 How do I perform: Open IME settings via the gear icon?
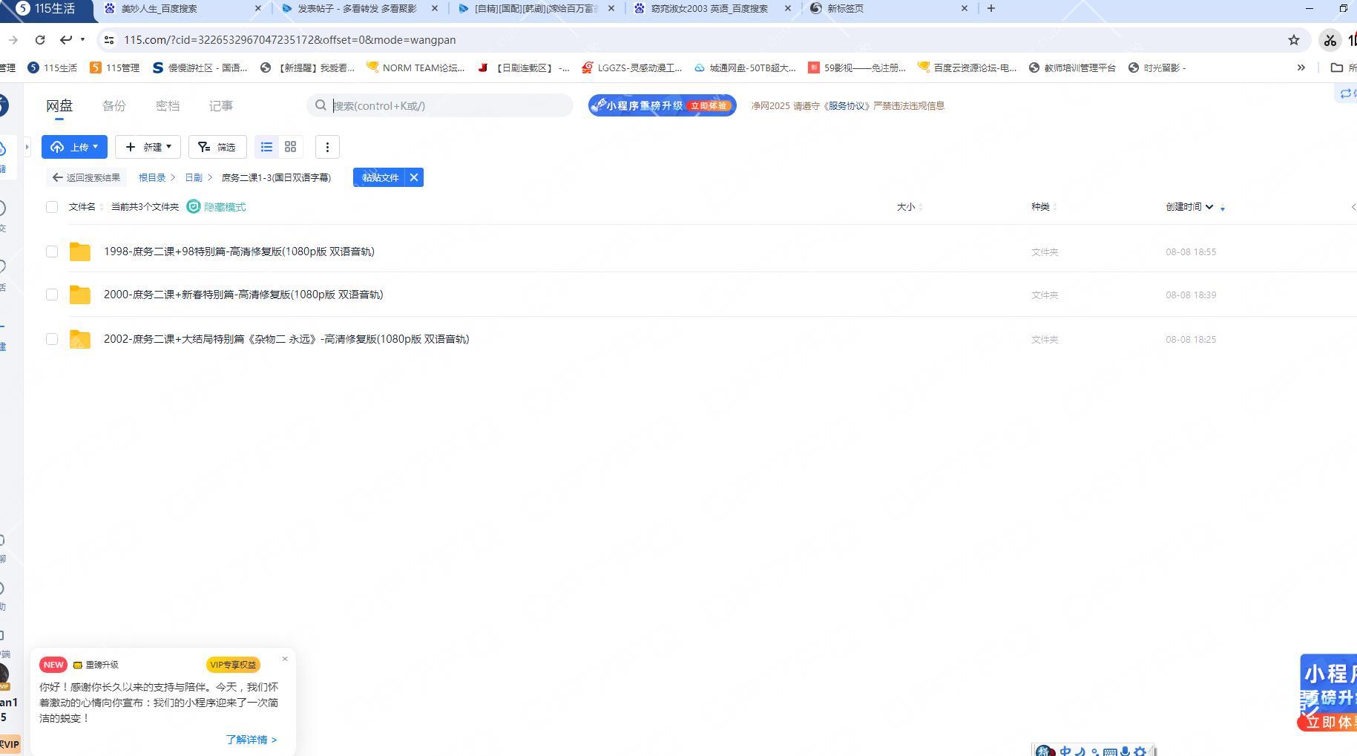point(1140,752)
